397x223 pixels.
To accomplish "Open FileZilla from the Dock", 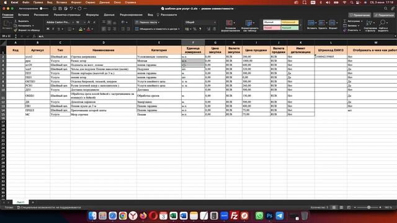I will pos(234,216).
